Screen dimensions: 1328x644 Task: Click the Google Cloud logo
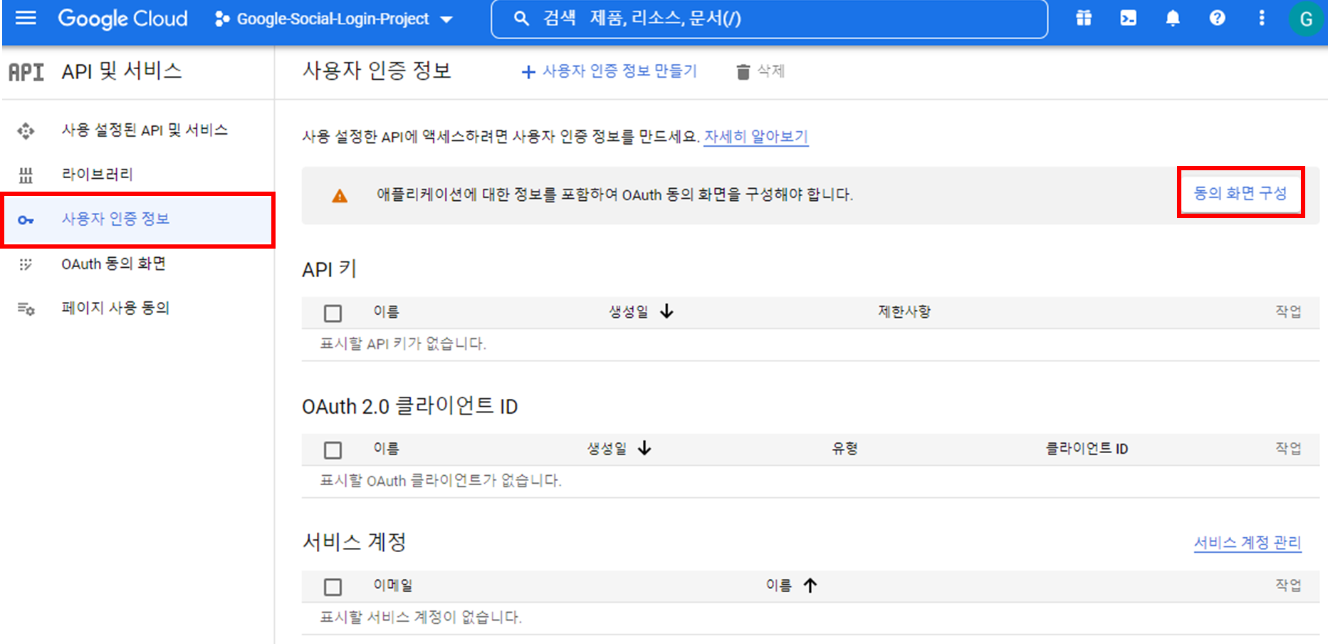point(122,19)
